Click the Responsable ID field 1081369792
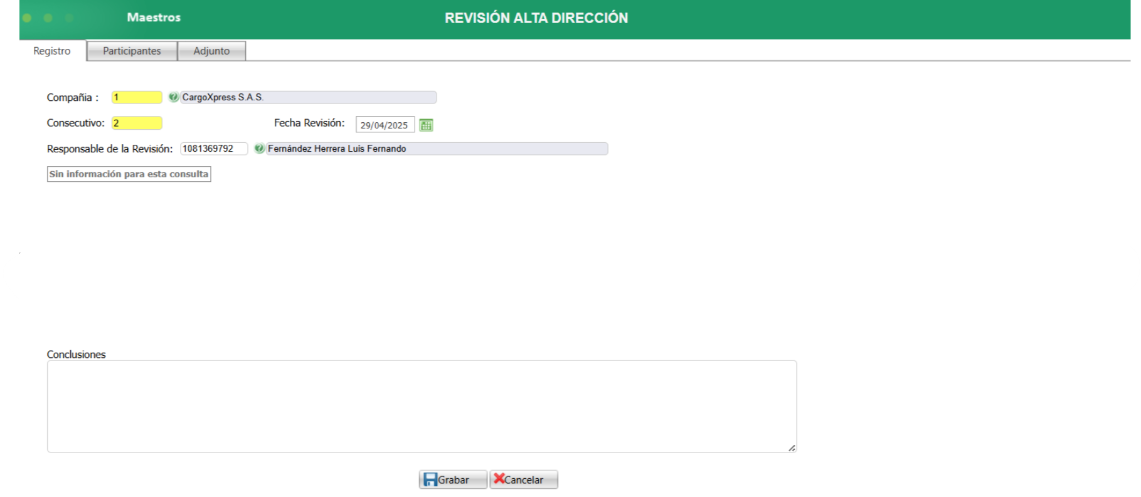Image resolution: width=1141 pixels, height=497 pixels. 214,149
